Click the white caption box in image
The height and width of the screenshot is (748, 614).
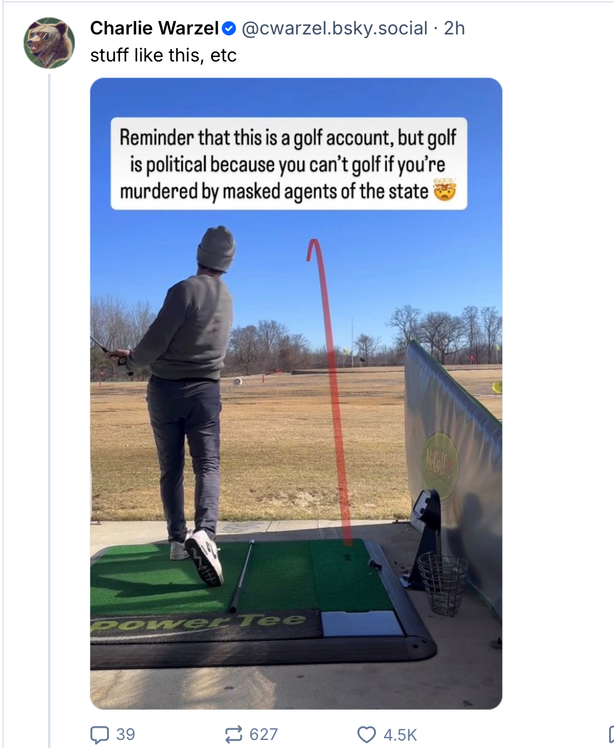click(x=289, y=164)
